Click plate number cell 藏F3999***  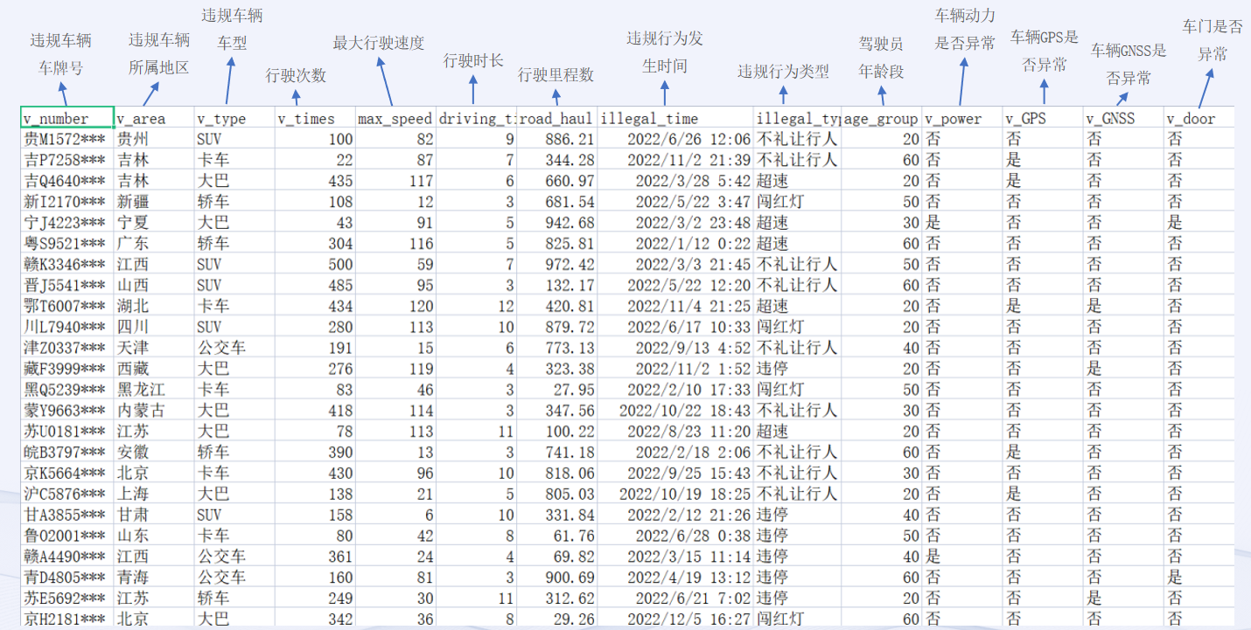[67, 369]
